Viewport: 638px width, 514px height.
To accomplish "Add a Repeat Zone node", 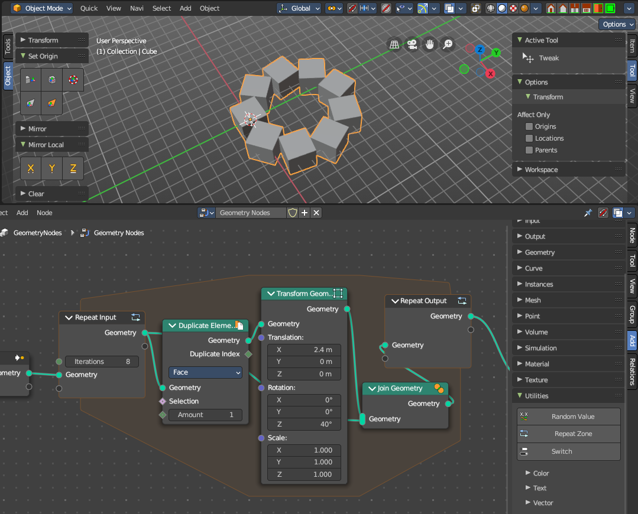I will tap(569, 434).
